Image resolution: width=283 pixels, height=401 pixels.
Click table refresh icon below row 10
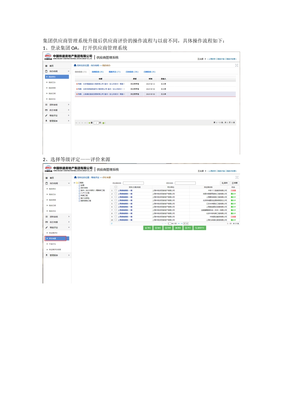coord(112,223)
